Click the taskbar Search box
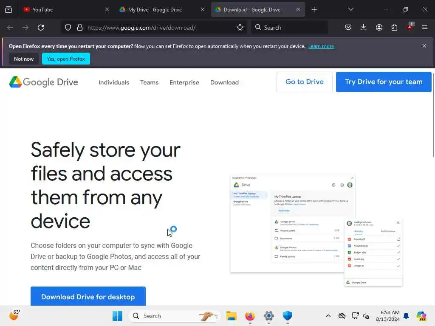This screenshot has height=326, width=435. [x=175, y=316]
